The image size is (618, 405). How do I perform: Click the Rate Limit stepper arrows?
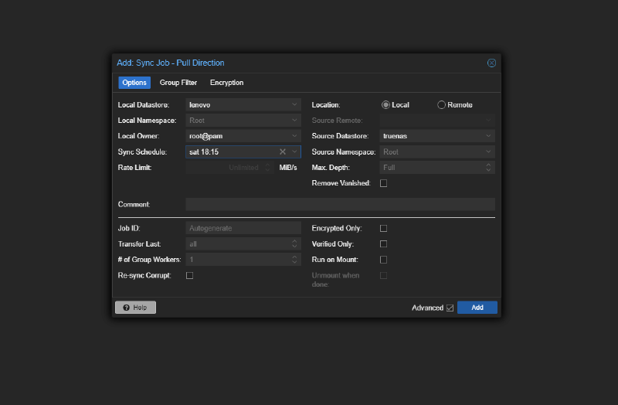tap(267, 168)
